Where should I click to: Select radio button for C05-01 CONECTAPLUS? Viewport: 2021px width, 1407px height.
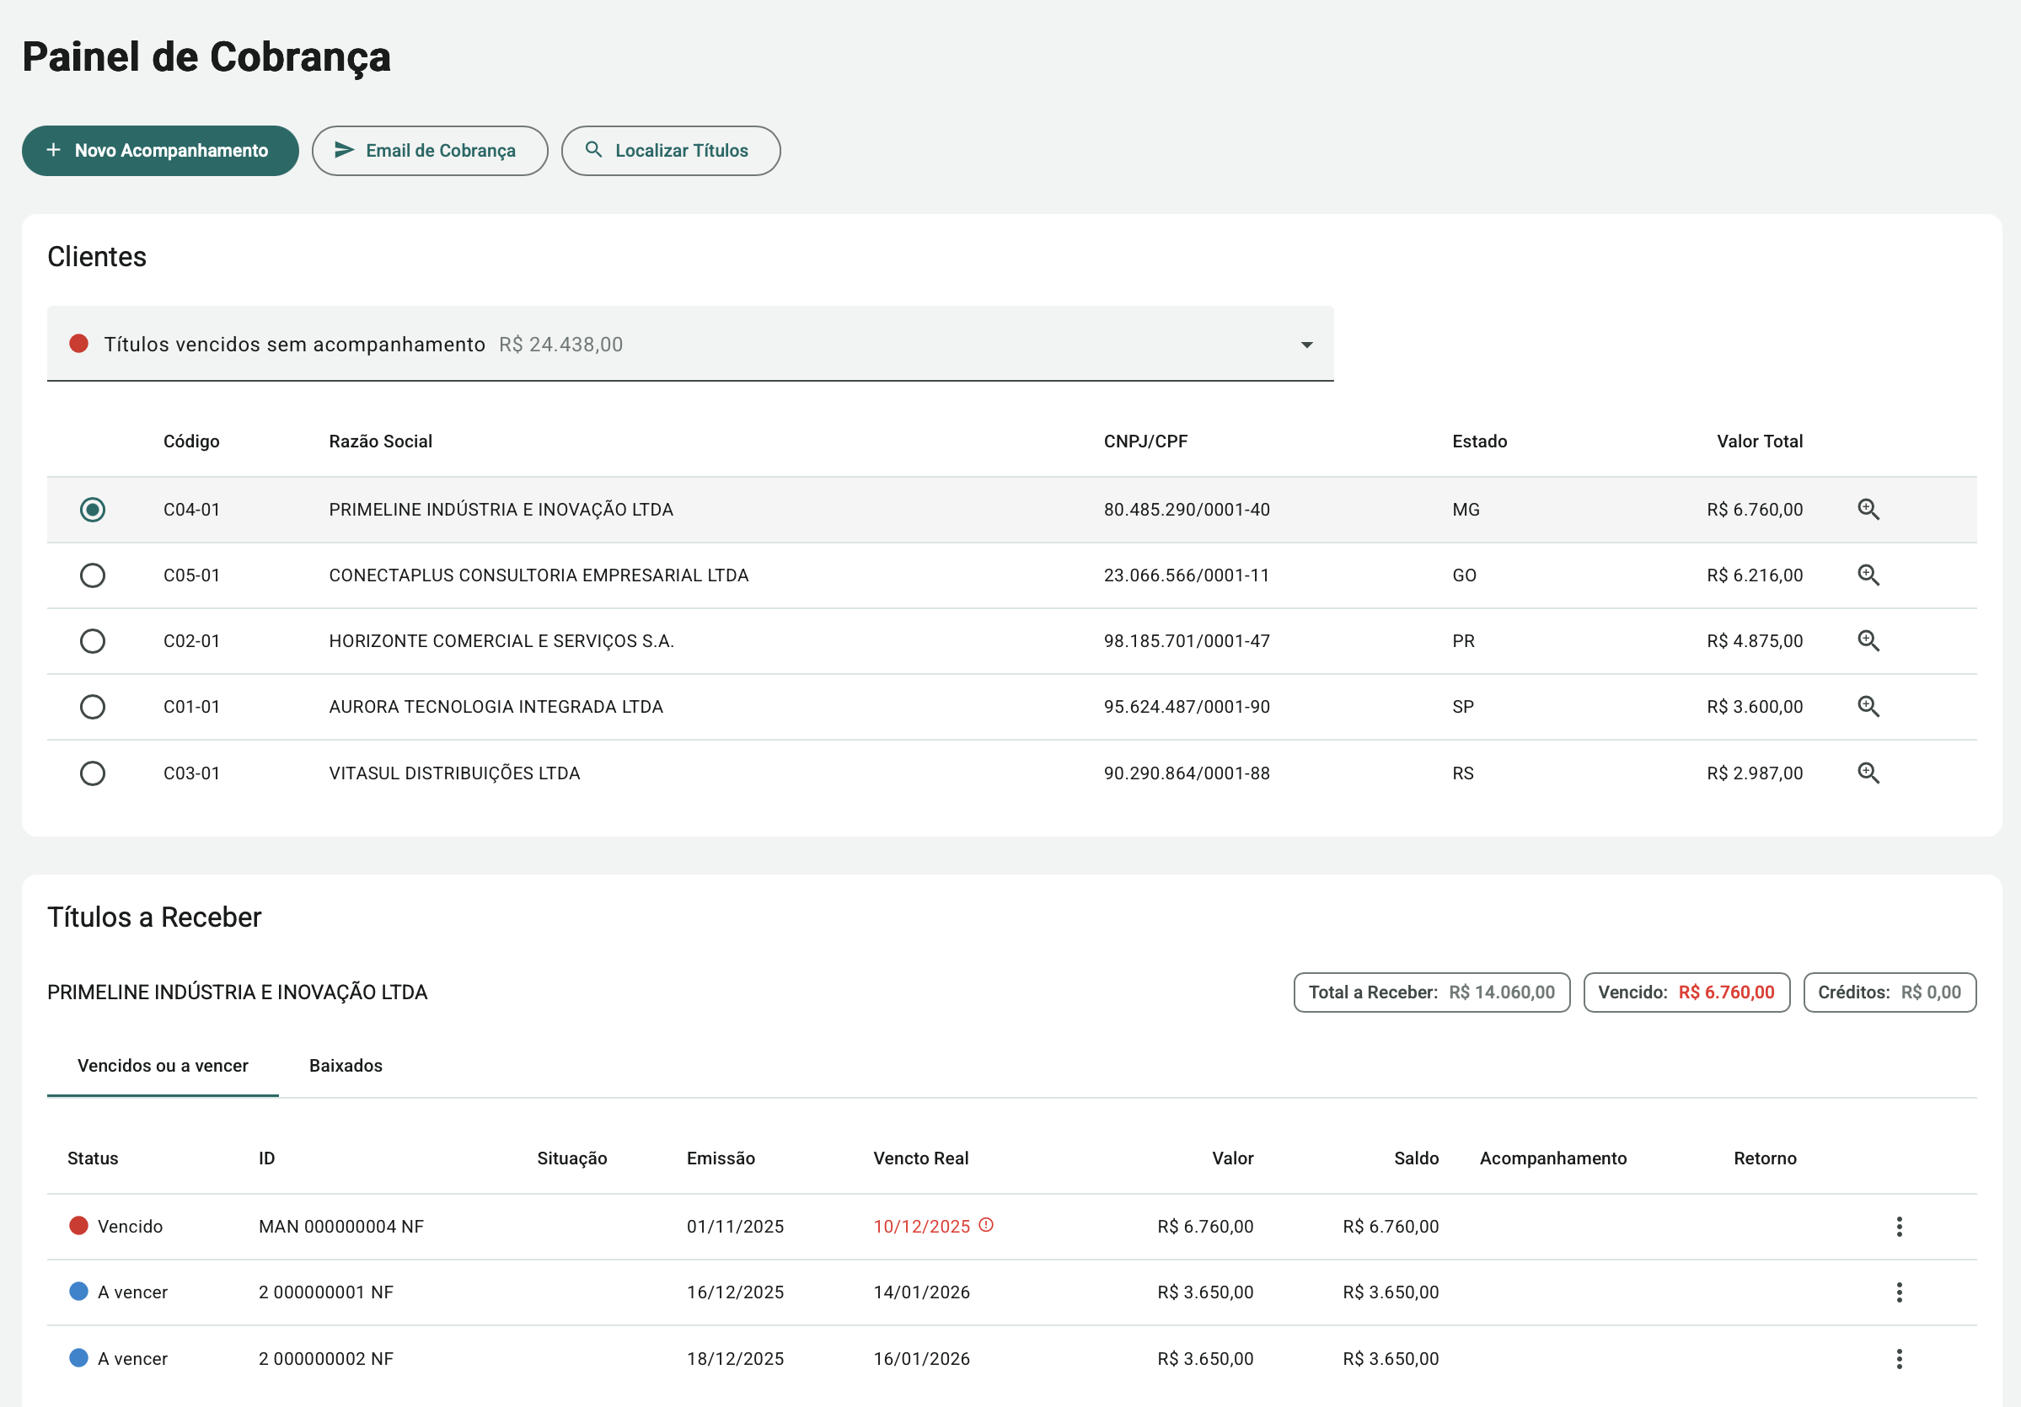[x=93, y=575]
